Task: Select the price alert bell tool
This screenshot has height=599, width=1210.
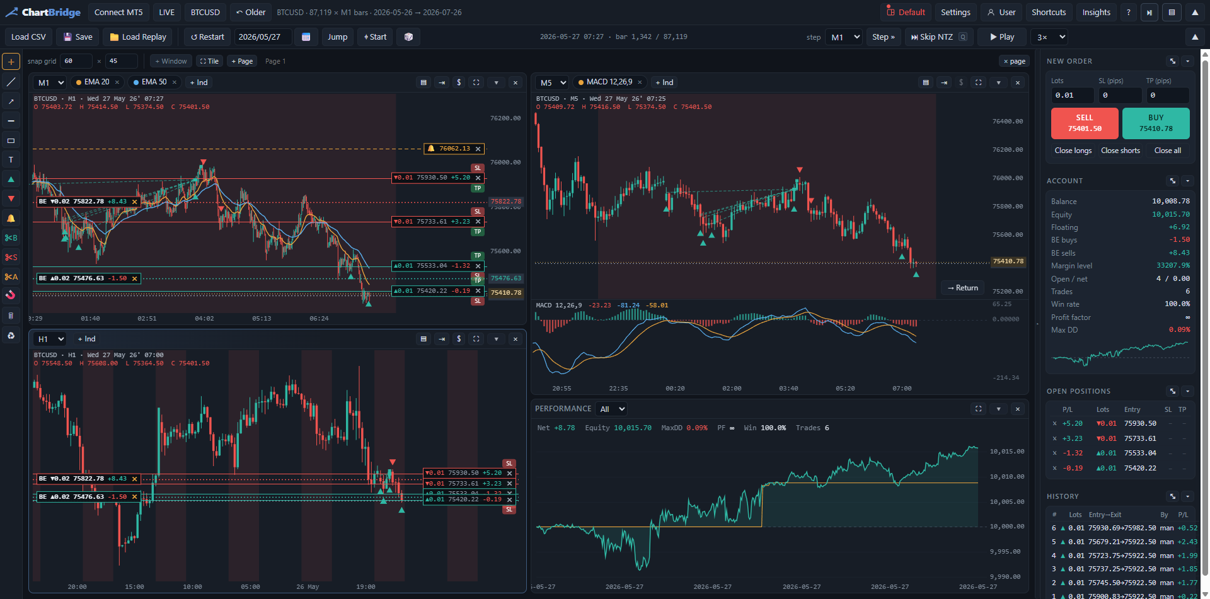Action: coord(11,218)
